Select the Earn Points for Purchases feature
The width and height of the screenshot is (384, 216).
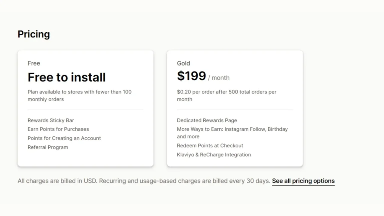tap(58, 129)
